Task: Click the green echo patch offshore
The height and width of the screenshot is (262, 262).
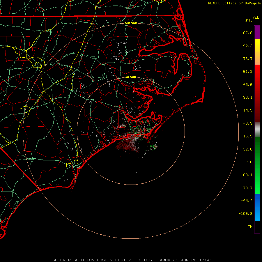Action: (153, 146)
